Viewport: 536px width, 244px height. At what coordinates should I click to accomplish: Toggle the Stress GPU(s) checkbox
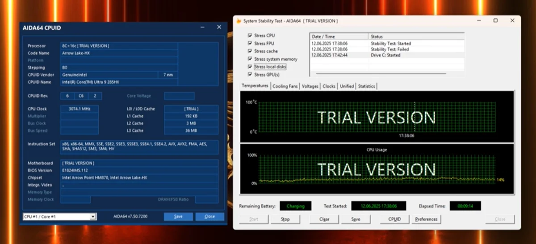tap(250, 74)
